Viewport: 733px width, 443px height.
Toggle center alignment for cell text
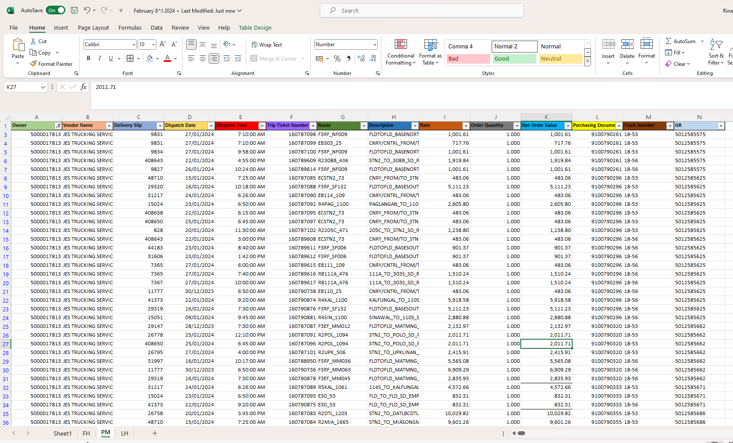202,58
